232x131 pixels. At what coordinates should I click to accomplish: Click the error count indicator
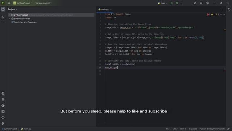point(208,15)
